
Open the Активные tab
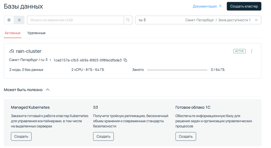[x=12, y=33]
